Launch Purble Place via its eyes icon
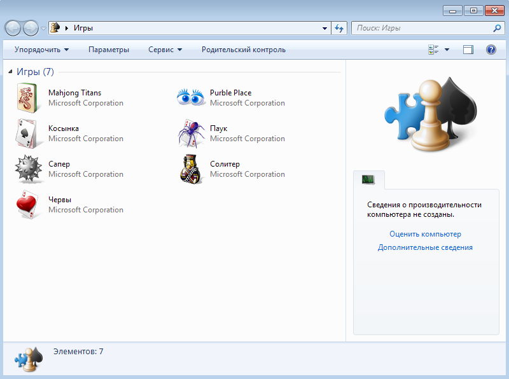Image resolution: width=509 pixels, height=379 pixels. tap(192, 98)
